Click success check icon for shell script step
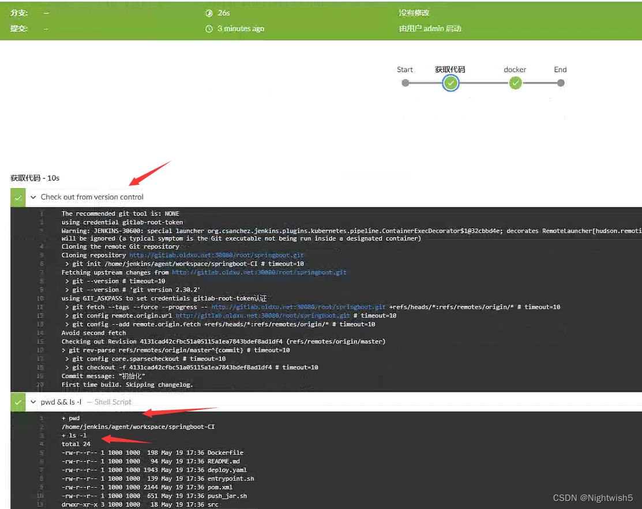Image resolution: width=642 pixels, height=509 pixels. 18,402
